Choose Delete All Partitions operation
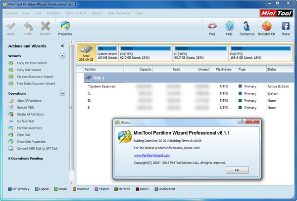Viewport: 297px width, 201px height. 30,114
